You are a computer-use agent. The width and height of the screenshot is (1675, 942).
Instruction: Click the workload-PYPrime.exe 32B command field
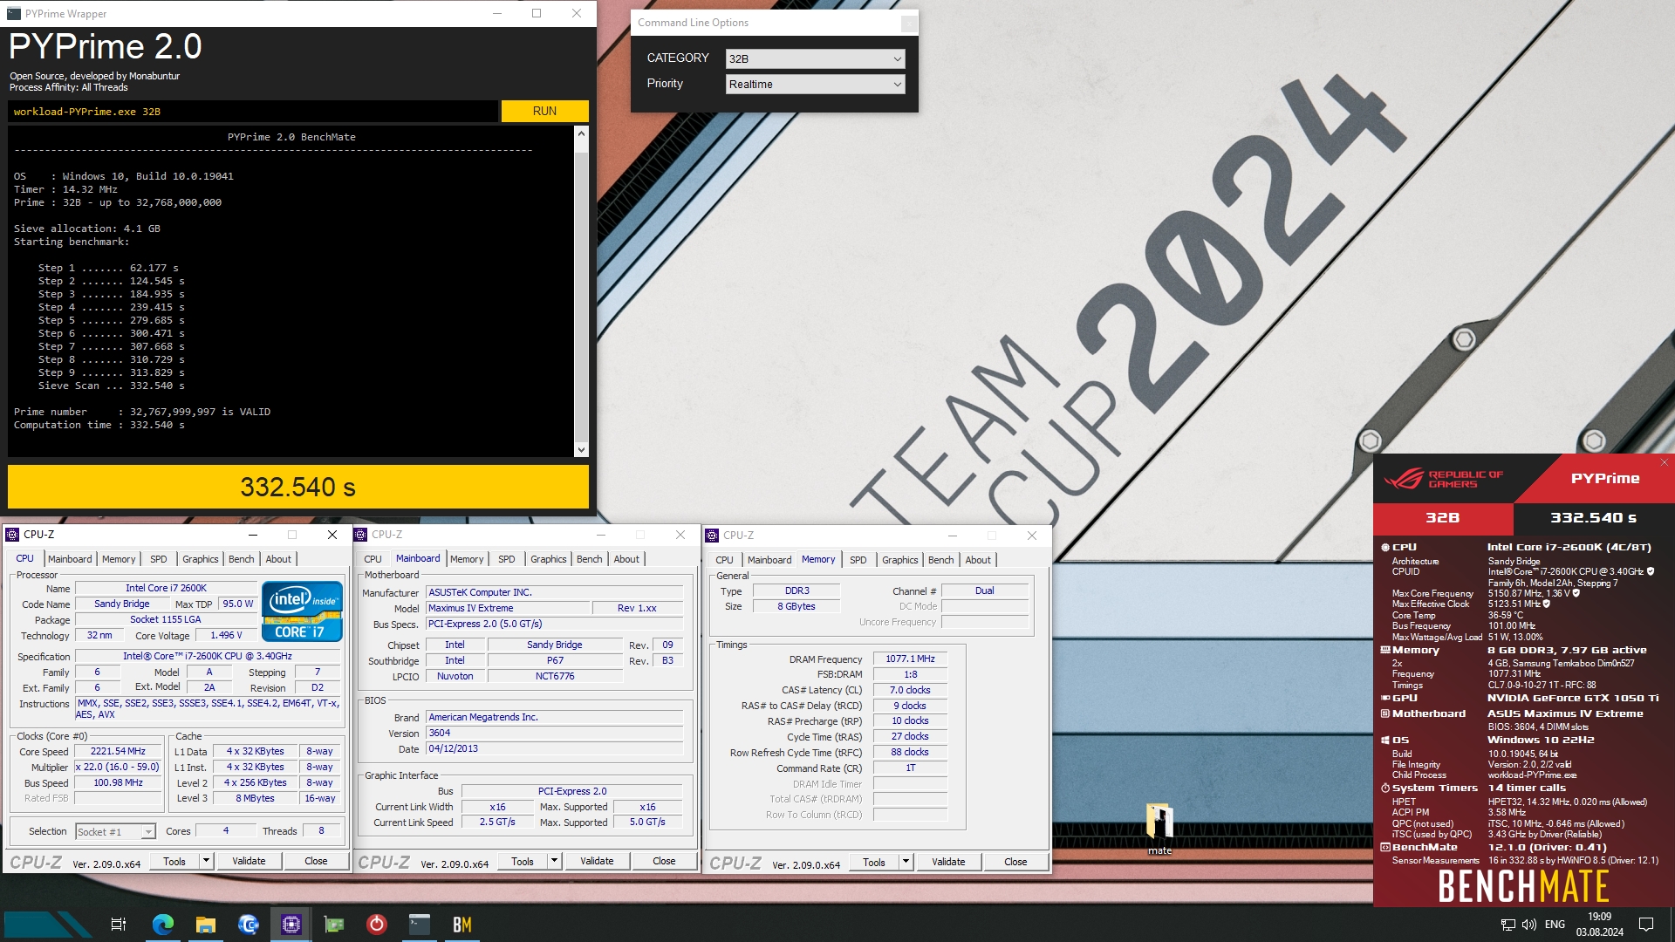point(253,112)
